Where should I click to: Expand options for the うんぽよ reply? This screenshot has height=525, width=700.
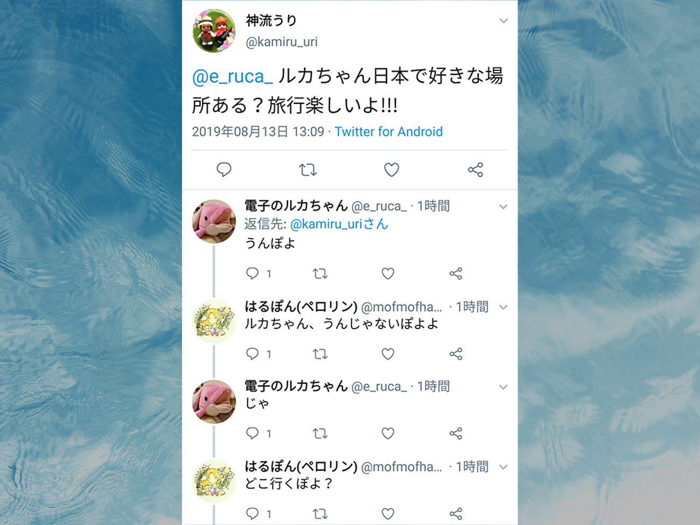pyautogui.click(x=503, y=207)
